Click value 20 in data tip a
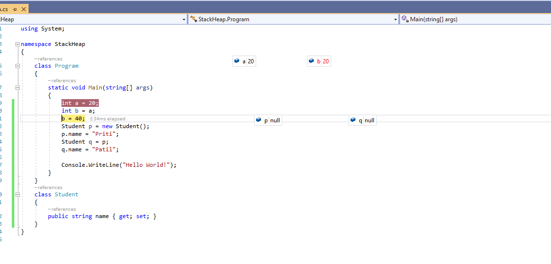 click(251, 61)
